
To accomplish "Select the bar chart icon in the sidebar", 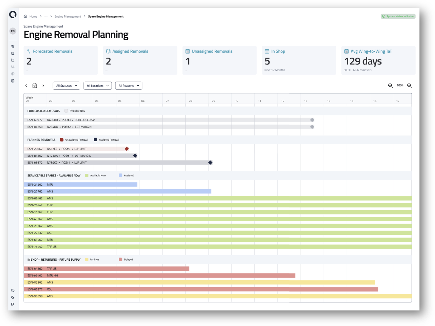I will coord(13,53).
